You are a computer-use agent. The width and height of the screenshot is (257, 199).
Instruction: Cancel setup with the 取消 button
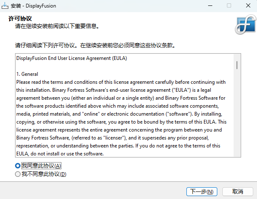pyautogui.click(x=238, y=191)
